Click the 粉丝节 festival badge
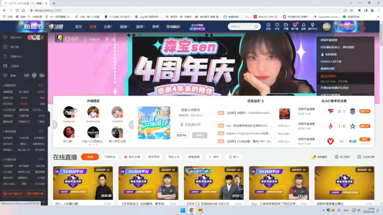383x215 pixels. tap(33, 26)
